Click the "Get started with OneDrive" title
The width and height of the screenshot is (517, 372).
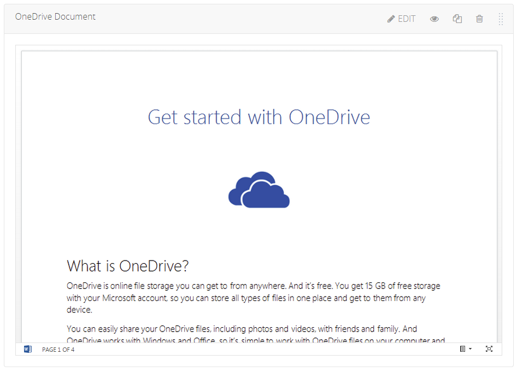point(259,117)
